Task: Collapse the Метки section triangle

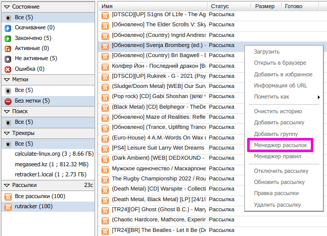Action: click(7, 80)
